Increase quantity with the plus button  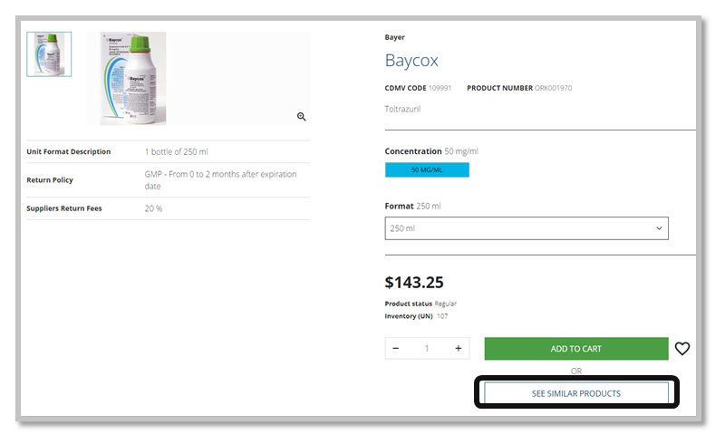click(459, 349)
